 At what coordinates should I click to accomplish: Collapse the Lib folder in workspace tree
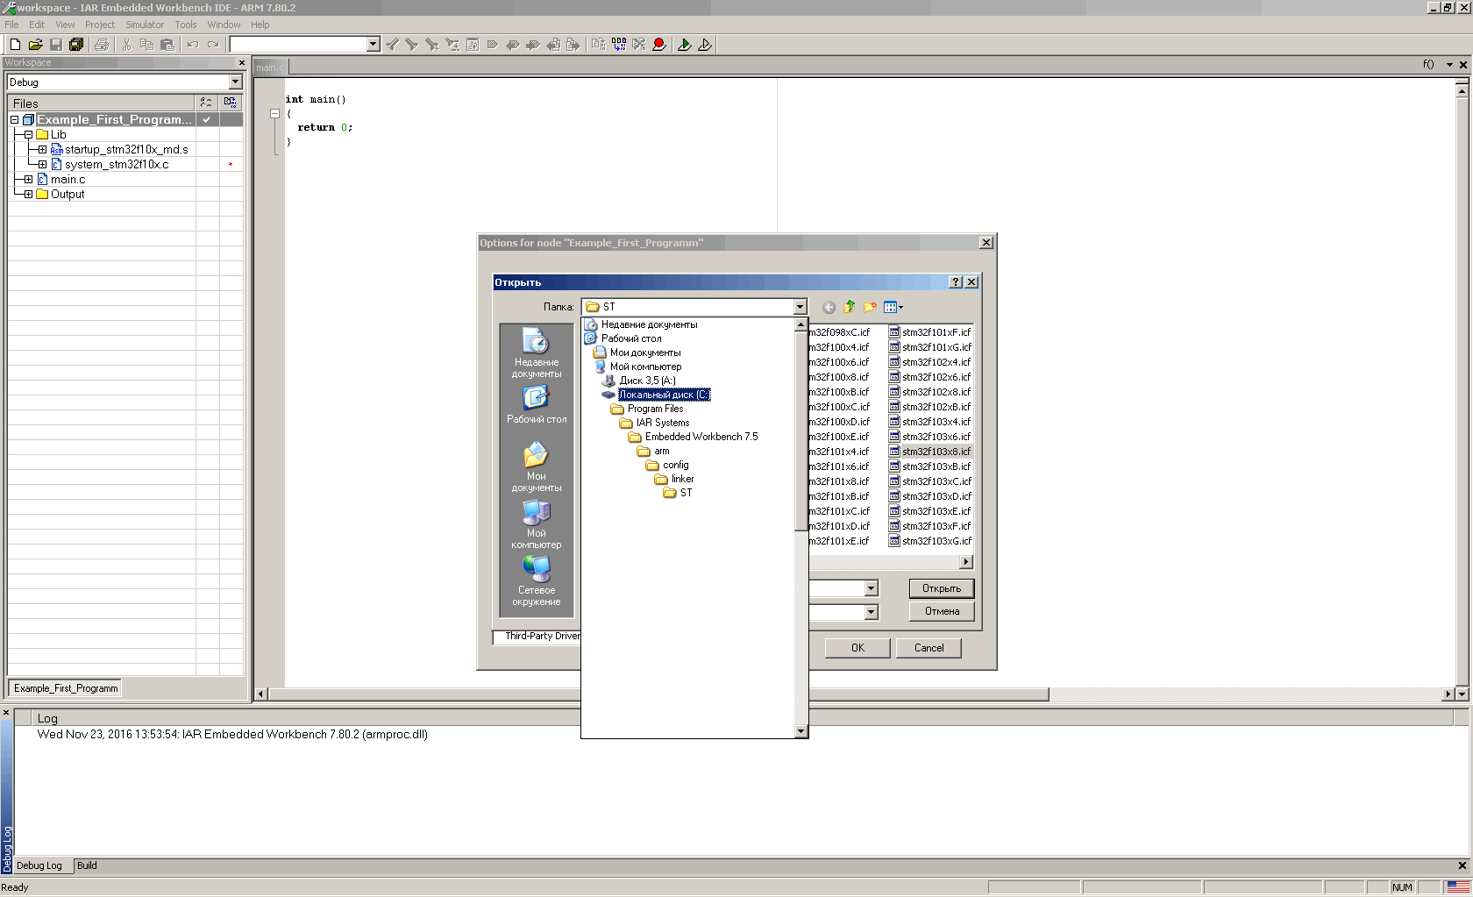28,135
